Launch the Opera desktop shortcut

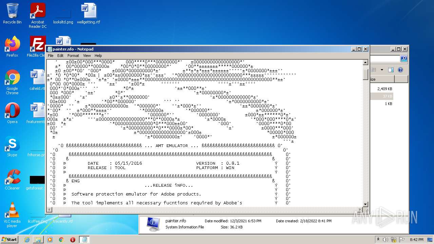12,113
